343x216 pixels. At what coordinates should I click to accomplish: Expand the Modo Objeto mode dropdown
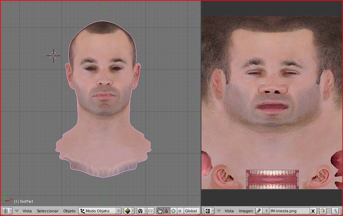point(100,211)
